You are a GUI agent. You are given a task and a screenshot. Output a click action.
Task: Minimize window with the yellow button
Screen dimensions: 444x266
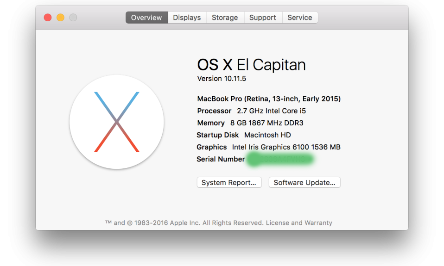point(60,18)
